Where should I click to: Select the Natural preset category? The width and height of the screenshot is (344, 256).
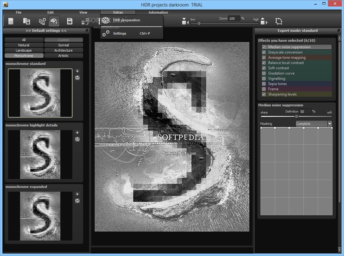click(24, 45)
